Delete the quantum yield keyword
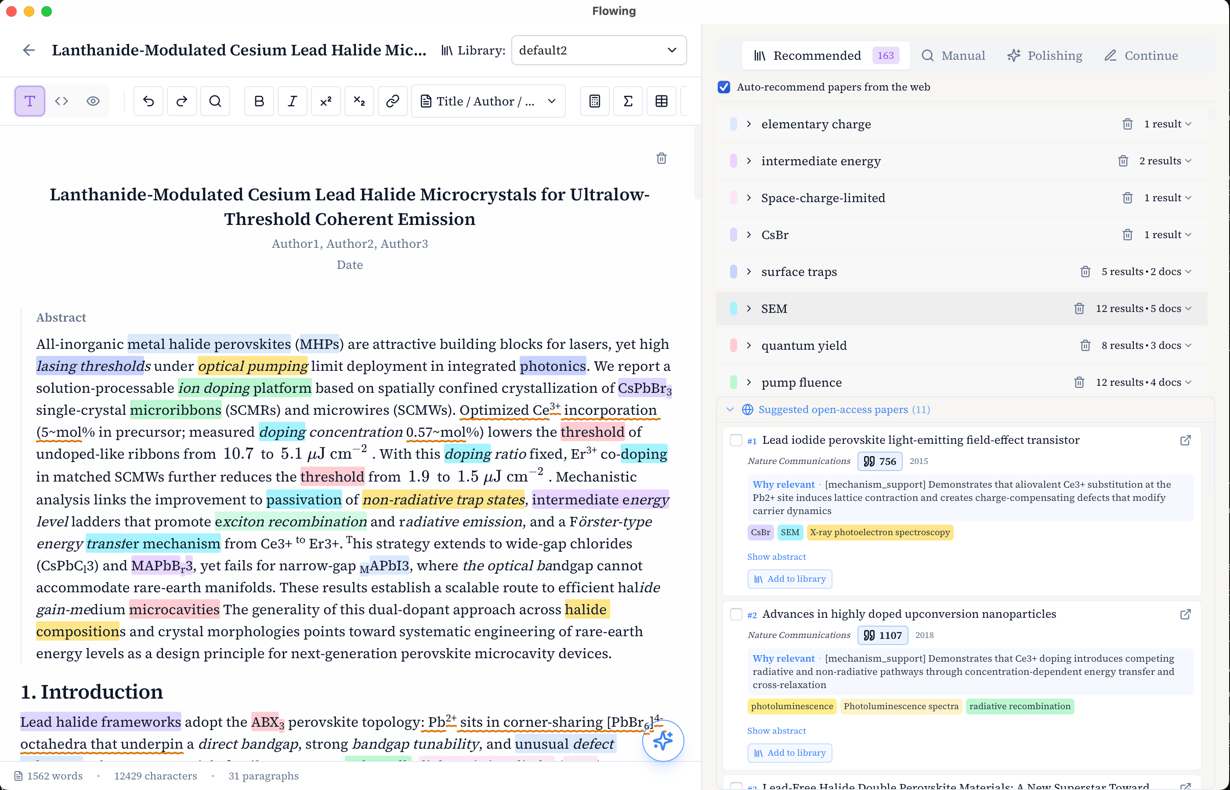This screenshot has height=790, width=1230. (x=1085, y=345)
